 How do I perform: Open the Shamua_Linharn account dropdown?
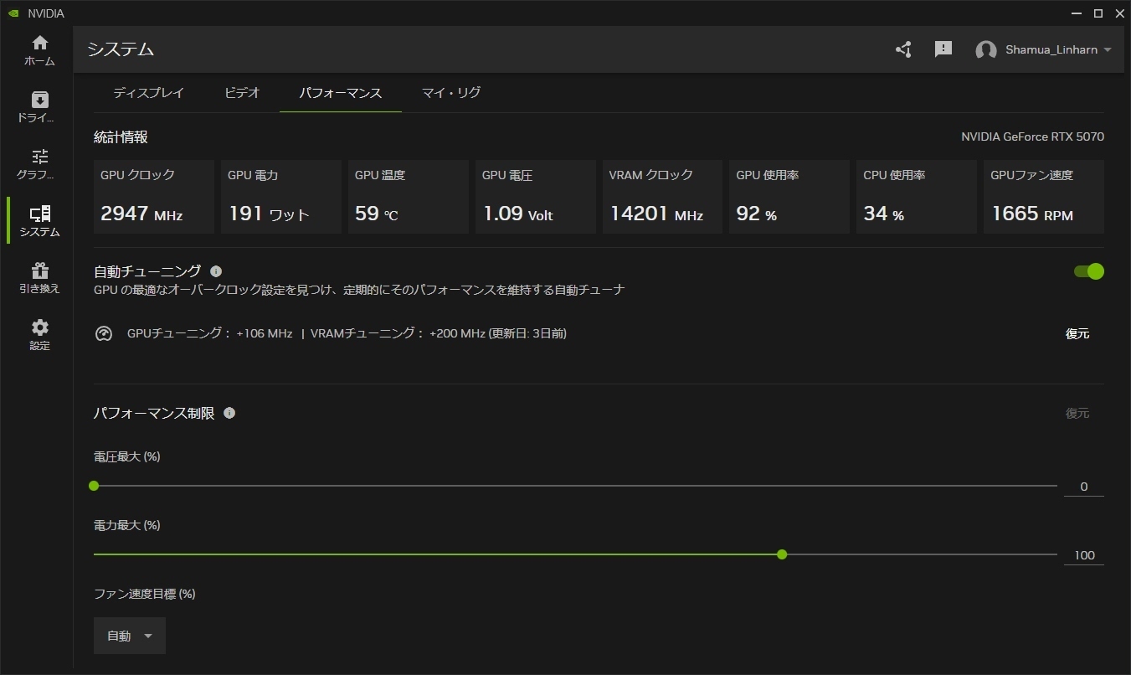1043,49
